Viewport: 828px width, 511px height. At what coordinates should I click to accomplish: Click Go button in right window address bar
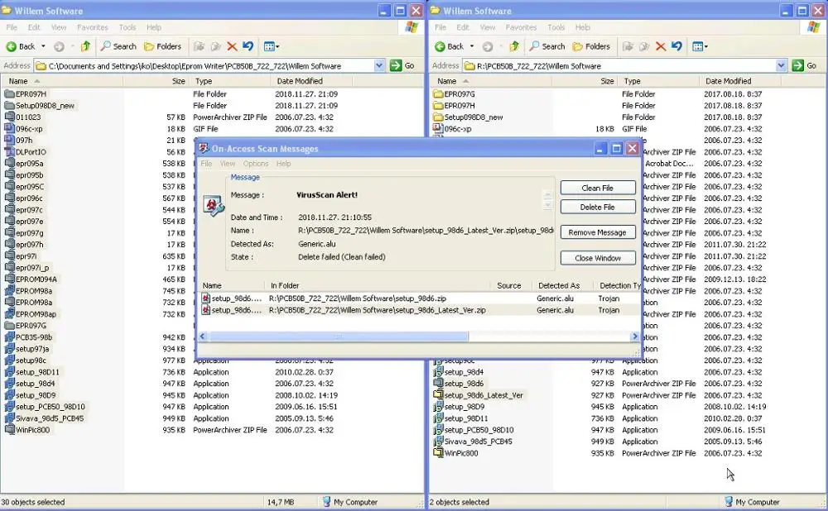[x=805, y=66]
